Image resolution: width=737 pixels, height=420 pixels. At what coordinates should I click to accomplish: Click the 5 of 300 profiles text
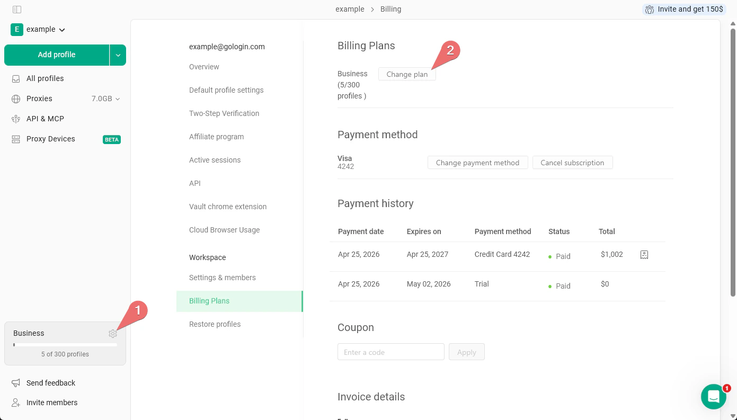tap(65, 354)
